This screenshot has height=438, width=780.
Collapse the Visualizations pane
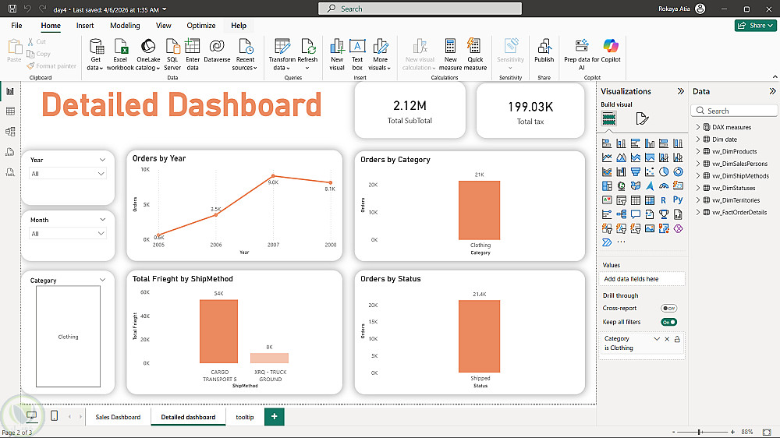tap(680, 91)
